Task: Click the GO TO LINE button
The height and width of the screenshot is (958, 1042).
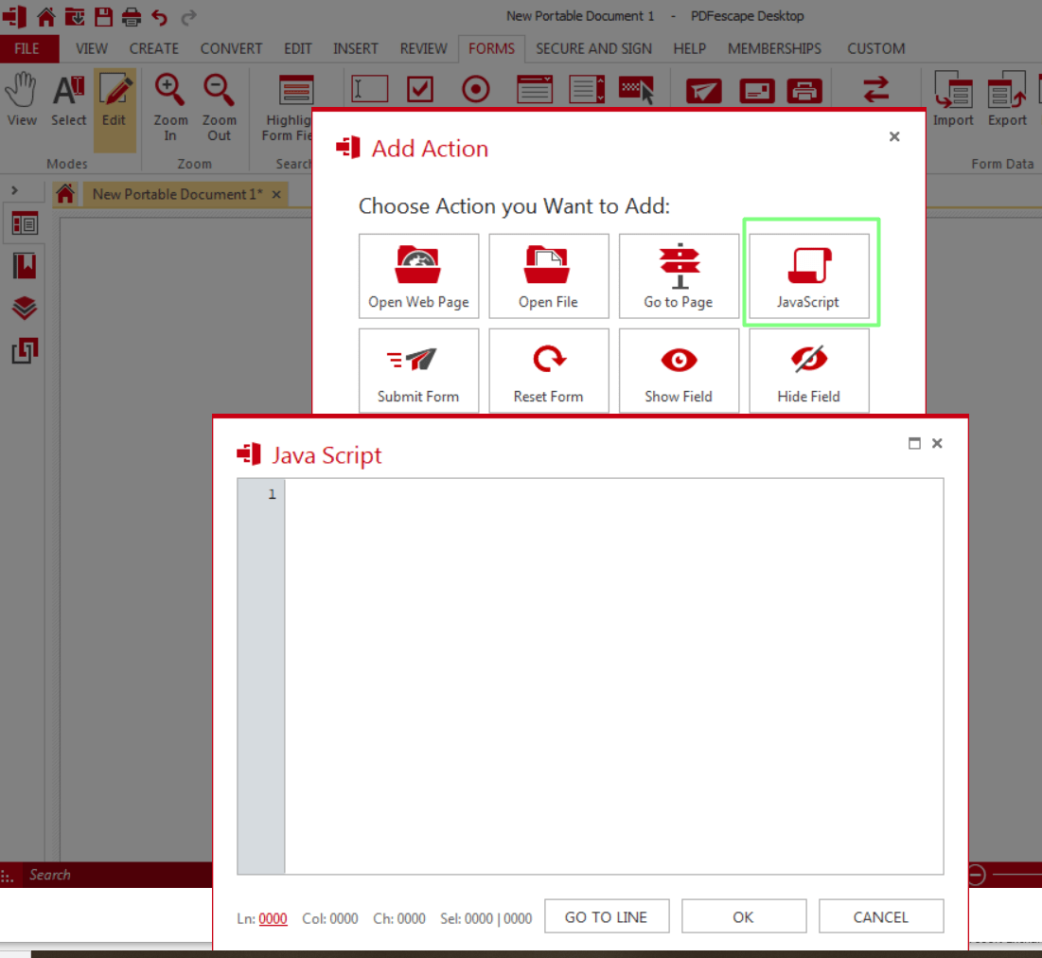Action: pos(607,916)
